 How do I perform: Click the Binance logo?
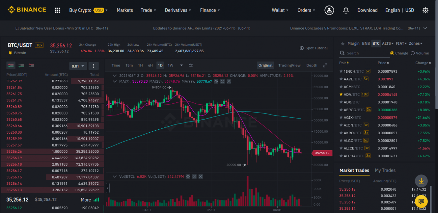point(27,10)
